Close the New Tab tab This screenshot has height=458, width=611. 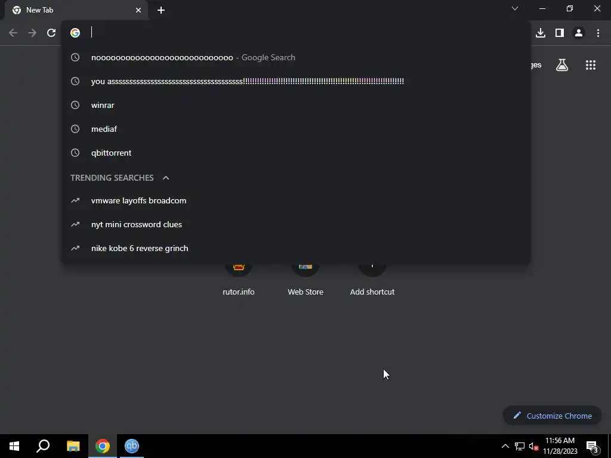138,10
